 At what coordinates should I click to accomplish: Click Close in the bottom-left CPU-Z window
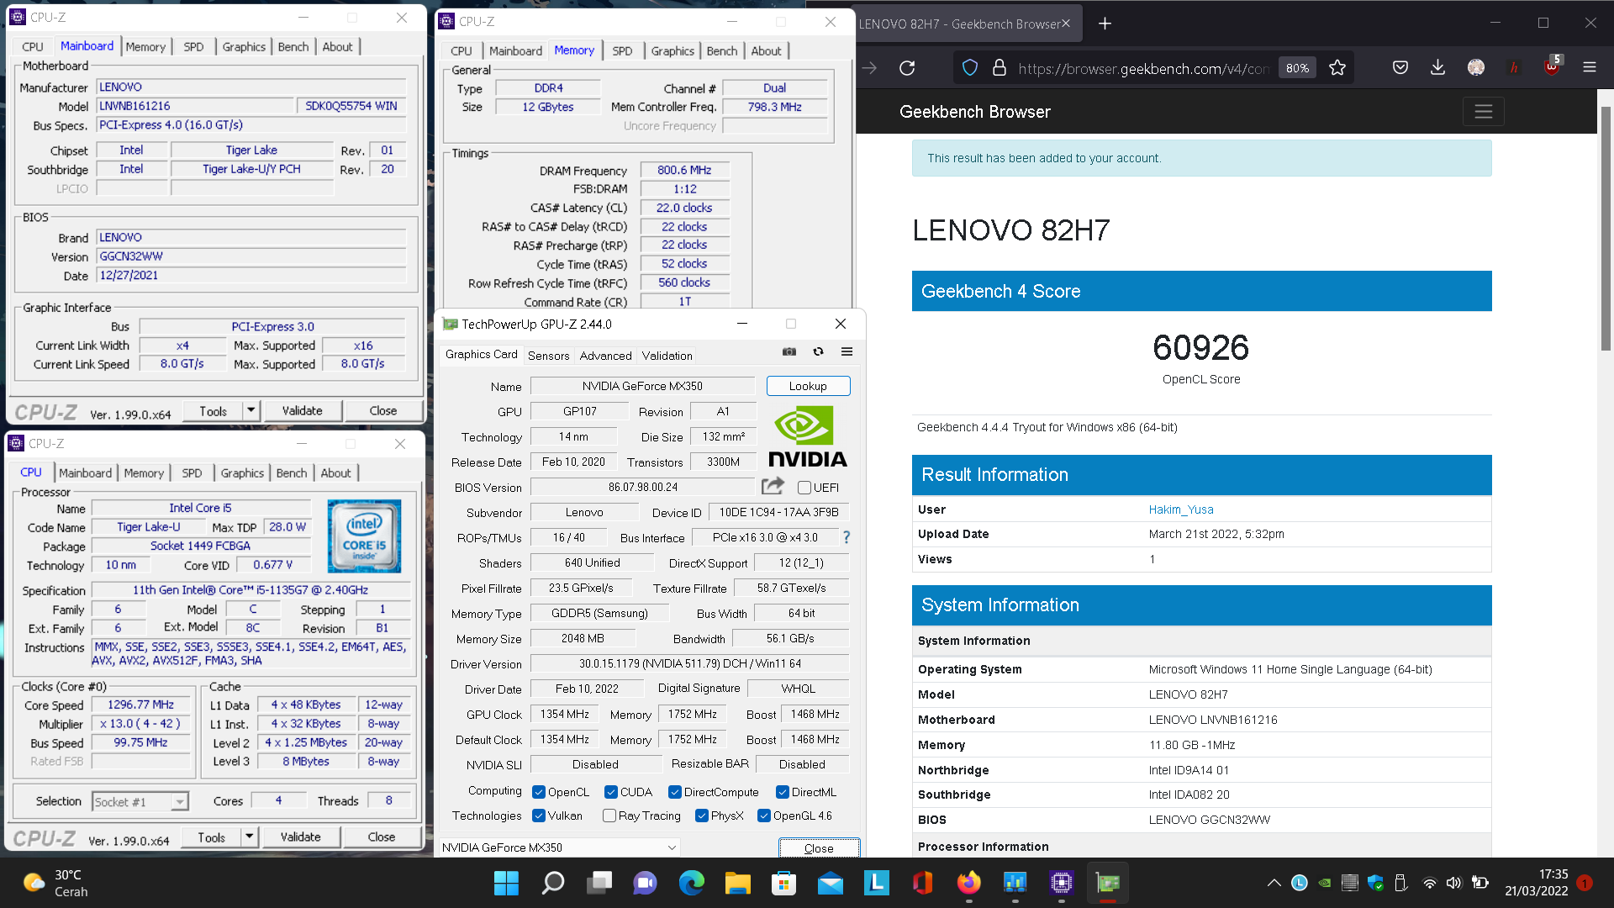pyautogui.click(x=381, y=837)
